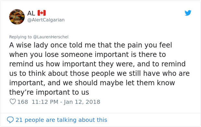201x127 pixels.
Task: Click the line starting 'us to think about'
Action: [x=100, y=73]
